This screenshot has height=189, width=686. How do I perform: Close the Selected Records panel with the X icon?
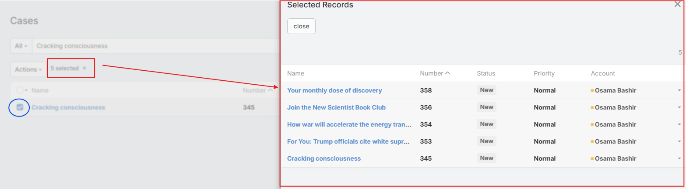[x=678, y=5]
